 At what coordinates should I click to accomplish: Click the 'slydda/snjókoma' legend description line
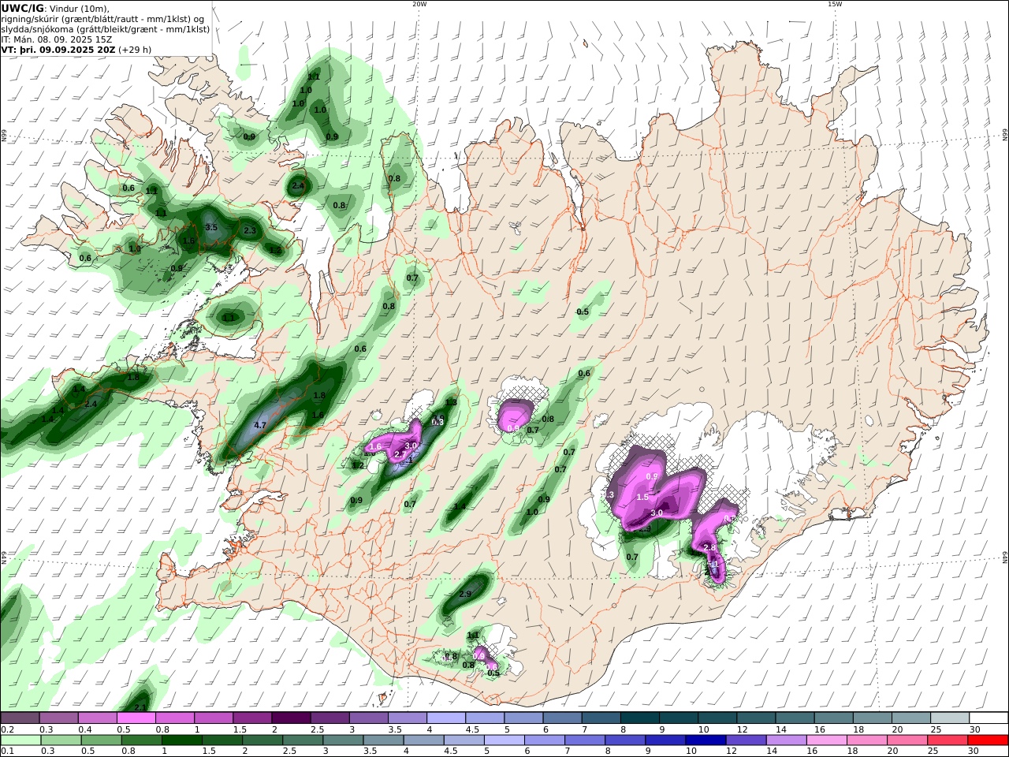106,28
